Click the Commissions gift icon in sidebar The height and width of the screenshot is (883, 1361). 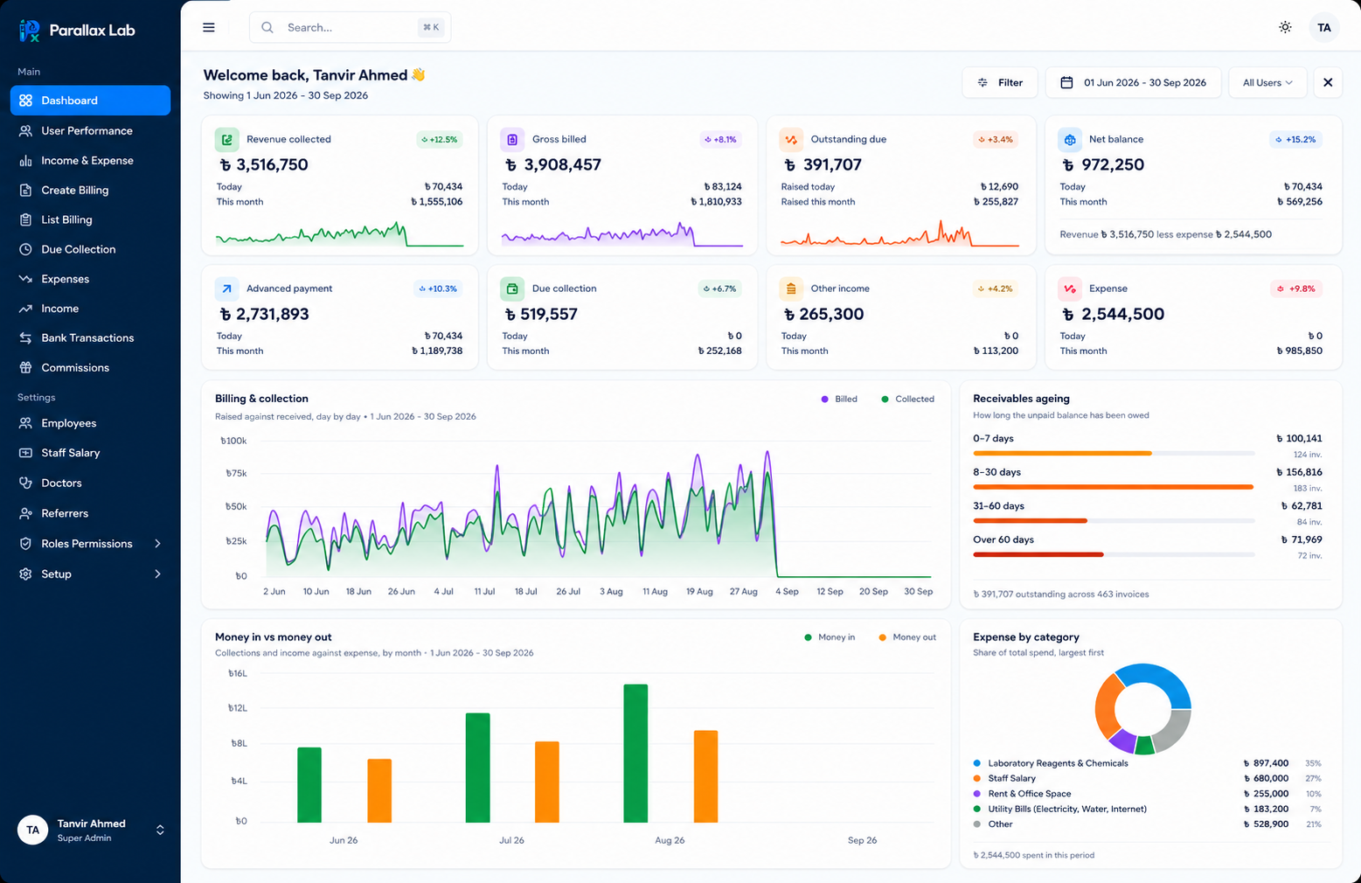tap(25, 368)
